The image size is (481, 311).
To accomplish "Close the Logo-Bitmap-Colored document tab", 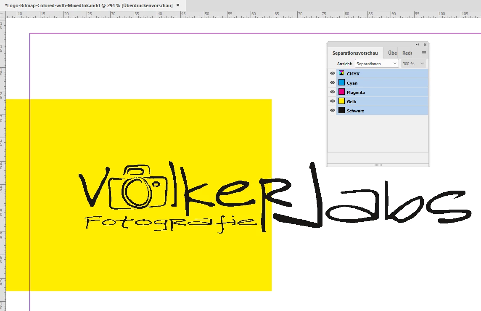I will point(177,5).
